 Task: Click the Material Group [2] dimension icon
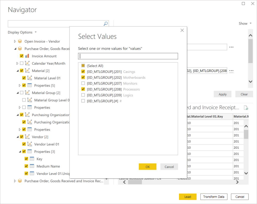(27, 93)
